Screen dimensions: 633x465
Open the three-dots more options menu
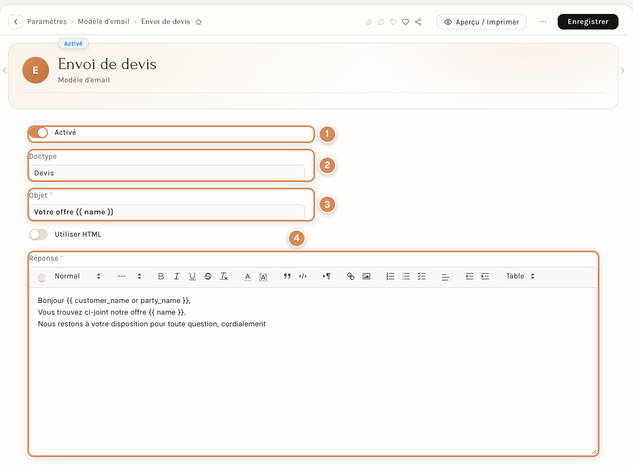543,22
